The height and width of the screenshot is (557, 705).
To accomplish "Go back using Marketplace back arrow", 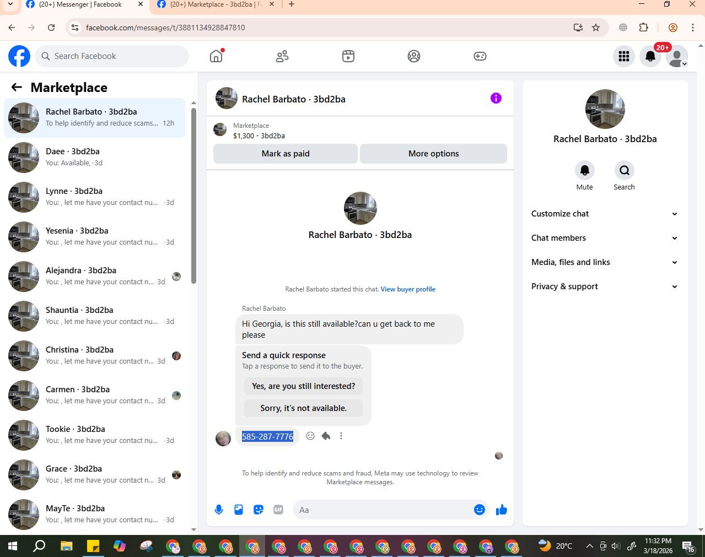I will point(17,87).
